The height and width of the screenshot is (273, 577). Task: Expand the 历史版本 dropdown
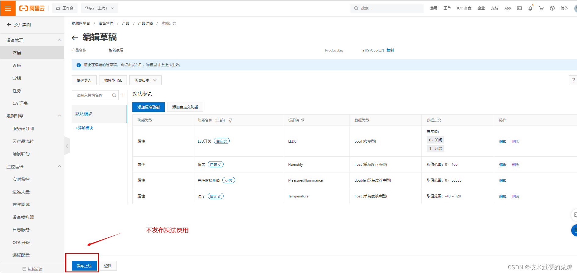point(145,80)
